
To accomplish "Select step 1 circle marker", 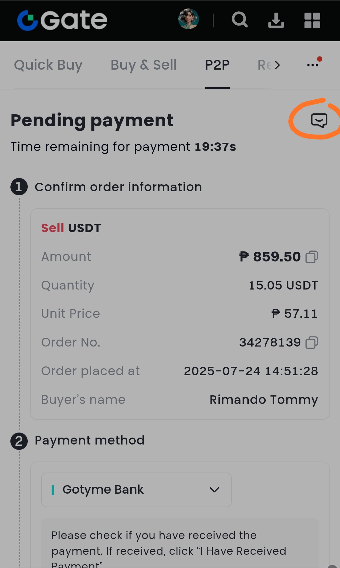I will click(19, 187).
